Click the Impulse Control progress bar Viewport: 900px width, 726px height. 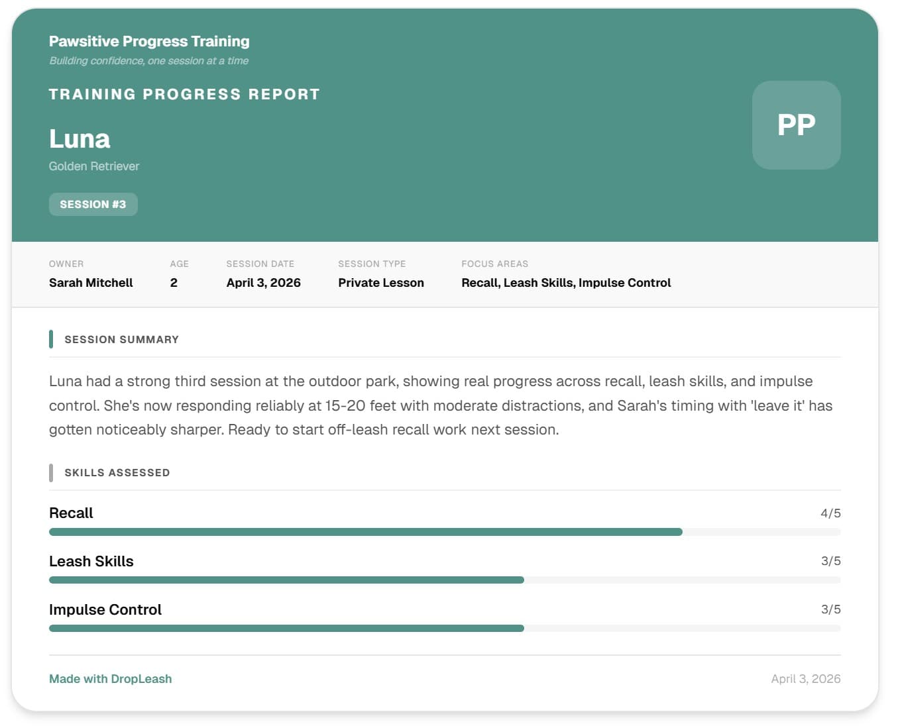pyautogui.click(x=445, y=628)
